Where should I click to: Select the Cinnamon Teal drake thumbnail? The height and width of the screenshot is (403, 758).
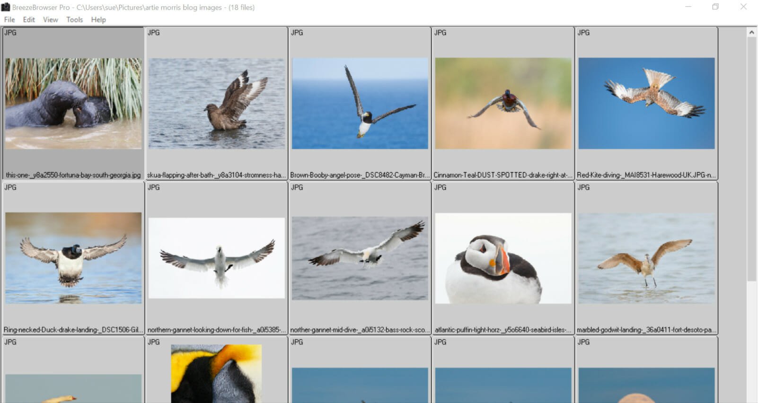(x=503, y=104)
